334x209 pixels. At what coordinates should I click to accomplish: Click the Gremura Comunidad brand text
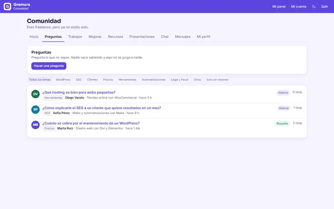pos(22,7)
